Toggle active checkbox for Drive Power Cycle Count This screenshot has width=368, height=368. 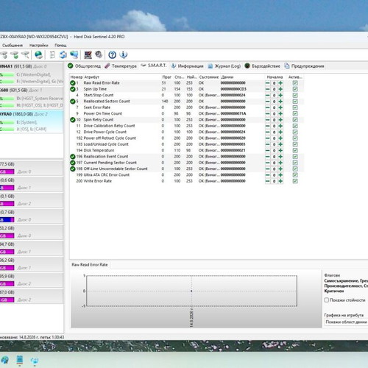click(x=295, y=132)
